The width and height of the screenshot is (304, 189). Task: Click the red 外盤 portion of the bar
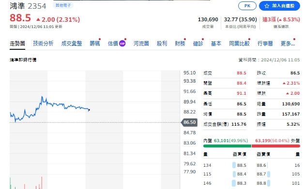tap(276, 146)
